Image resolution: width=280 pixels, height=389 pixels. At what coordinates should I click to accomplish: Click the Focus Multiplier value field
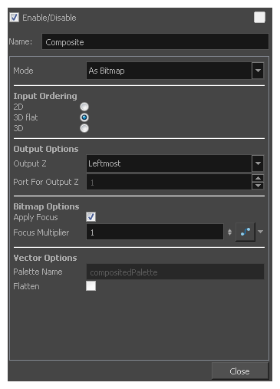155,232
